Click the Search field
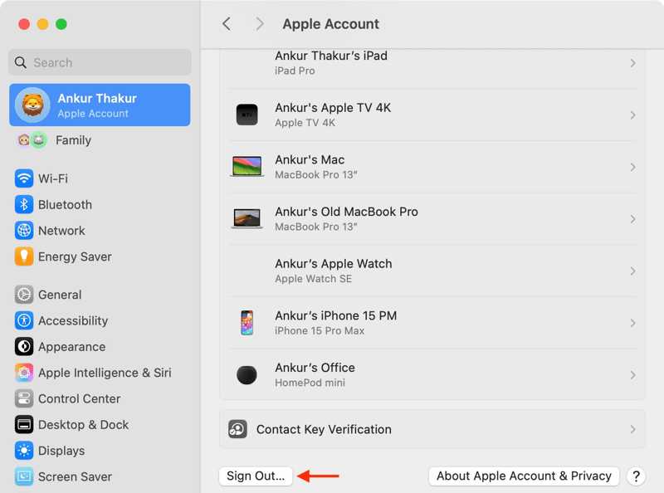The image size is (664, 493). pyautogui.click(x=100, y=63)
